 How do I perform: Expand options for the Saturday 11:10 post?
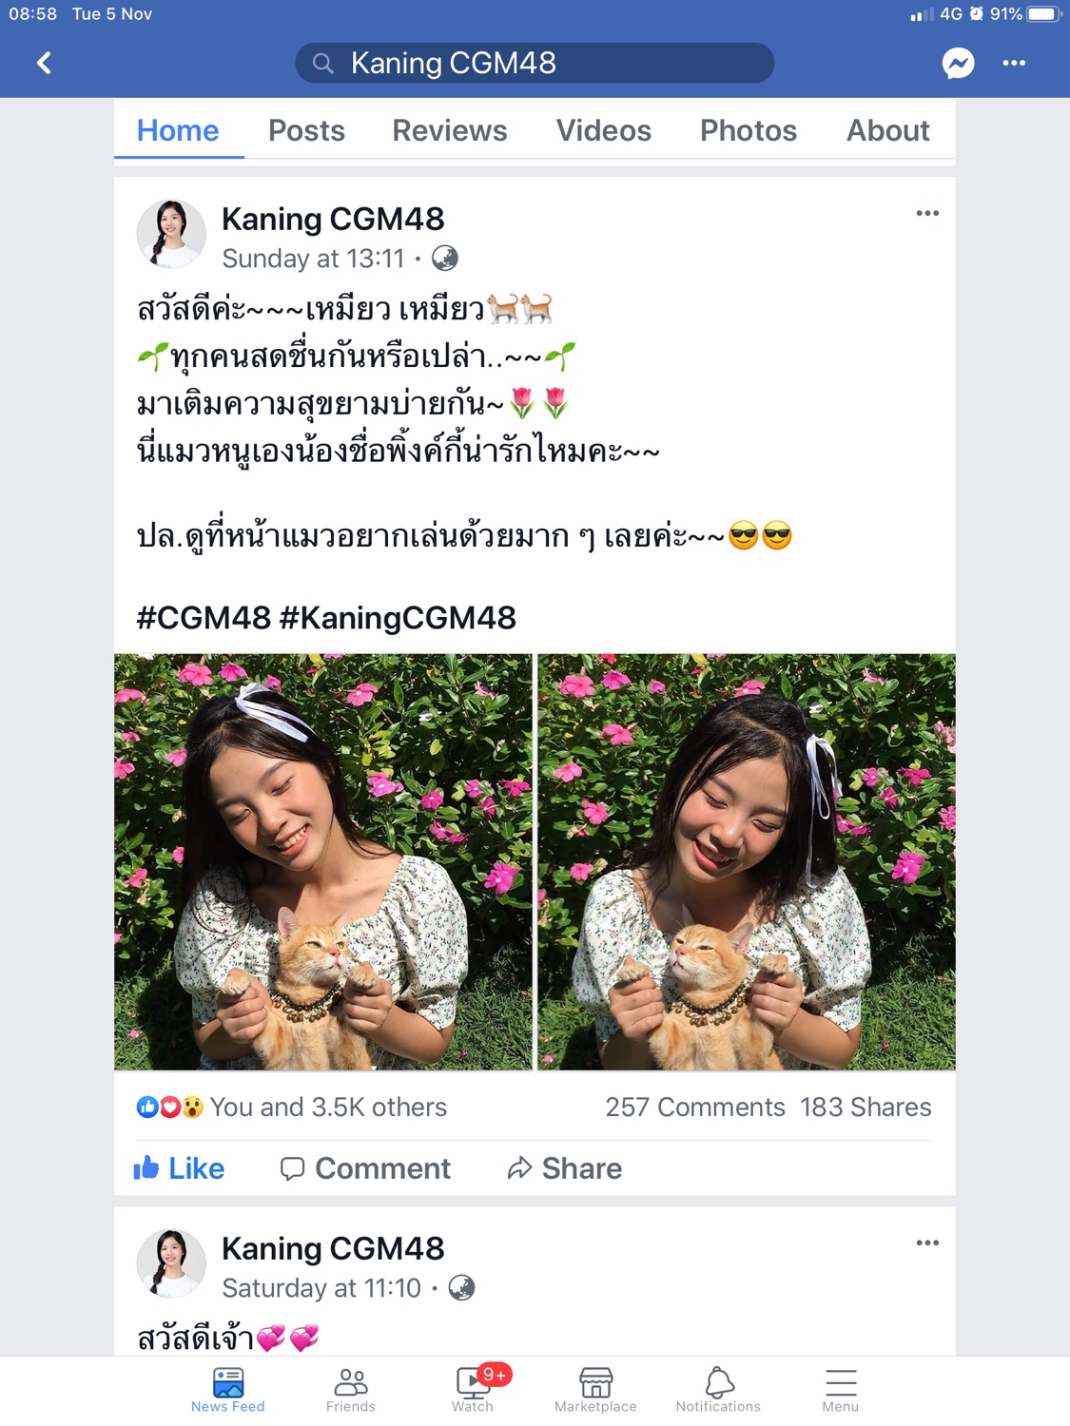(x=927, y=1243)
